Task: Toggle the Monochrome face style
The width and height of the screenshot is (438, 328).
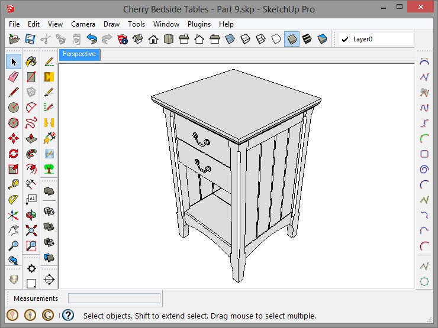Action: click(x=322, y=40)
